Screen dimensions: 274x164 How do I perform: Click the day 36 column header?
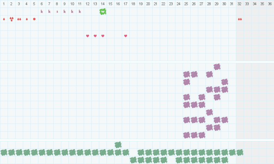point(270,4)
